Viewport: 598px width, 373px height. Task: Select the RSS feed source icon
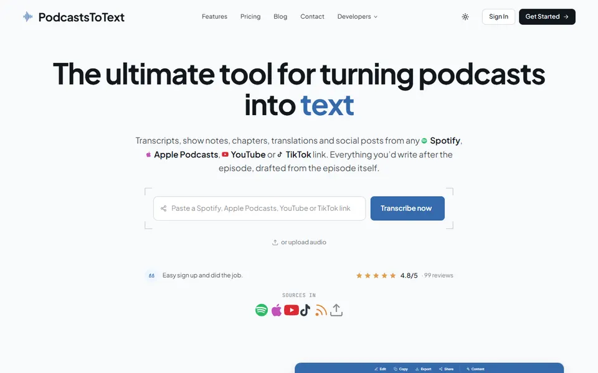(321, 310)
